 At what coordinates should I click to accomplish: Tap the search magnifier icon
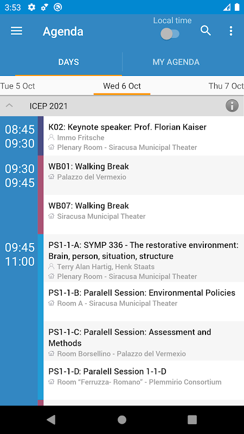coord(206,31)
